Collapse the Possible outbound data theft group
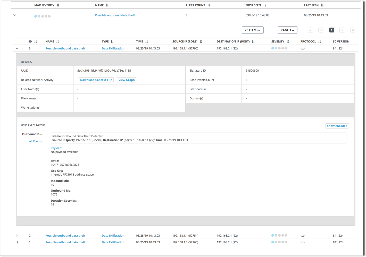 [x=15, y=15]
